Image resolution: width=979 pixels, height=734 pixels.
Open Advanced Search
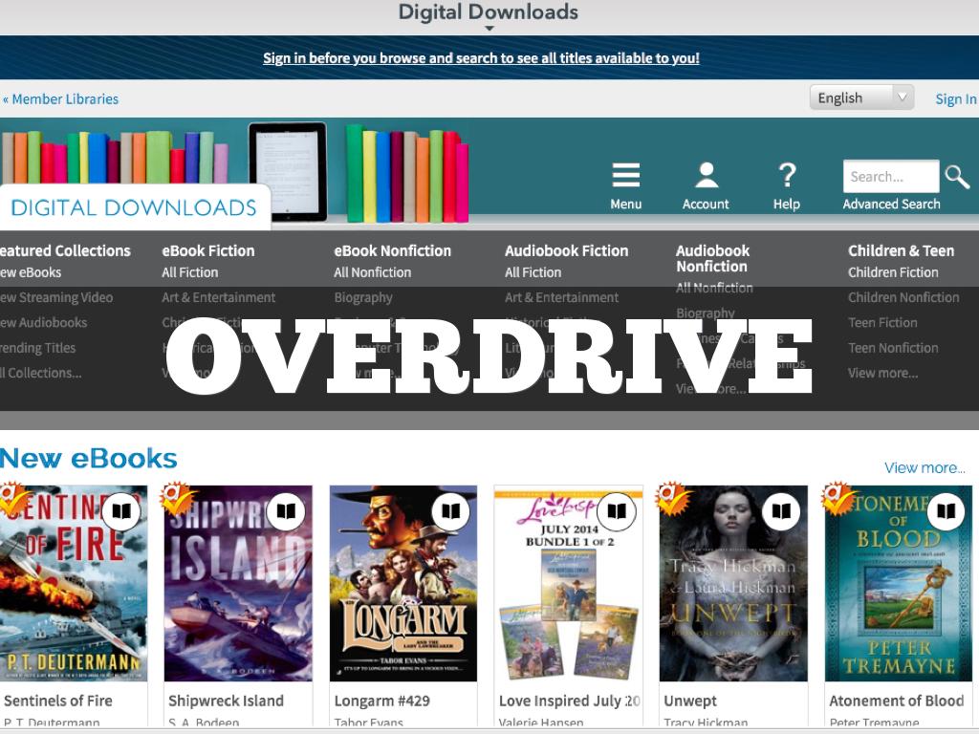891,205
